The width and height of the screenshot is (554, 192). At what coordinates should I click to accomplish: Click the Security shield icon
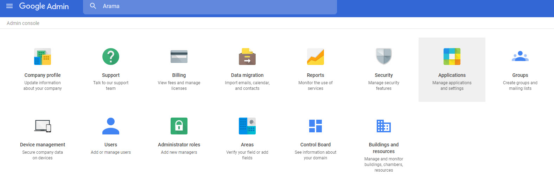tap(384, 57)
